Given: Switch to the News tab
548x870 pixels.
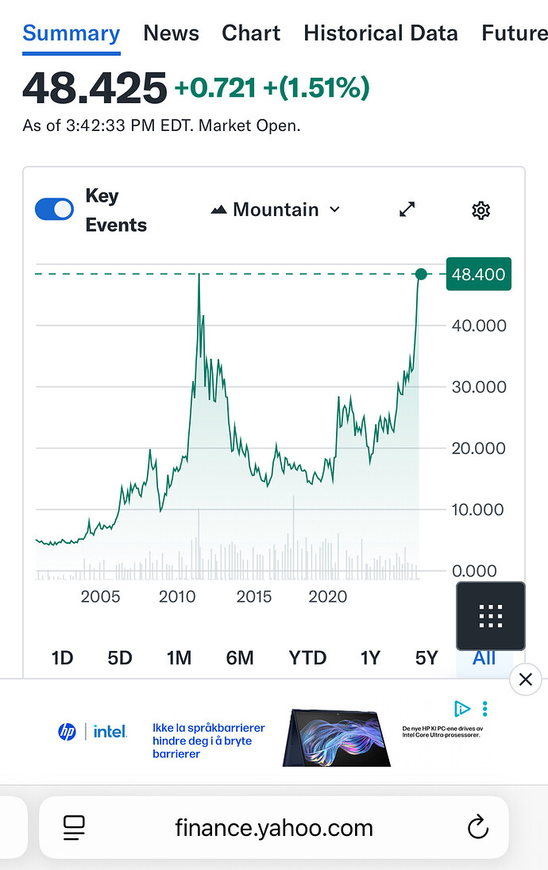Looking at the screenshot, I should (x=171, y=33).
